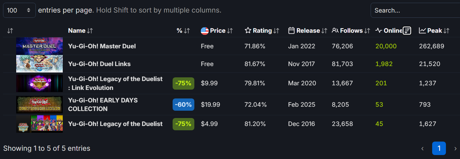The width and height of the screenshot is (460, 159).
Task: Toggle the Online descending sort indicator
Action: tap(407, 31)
